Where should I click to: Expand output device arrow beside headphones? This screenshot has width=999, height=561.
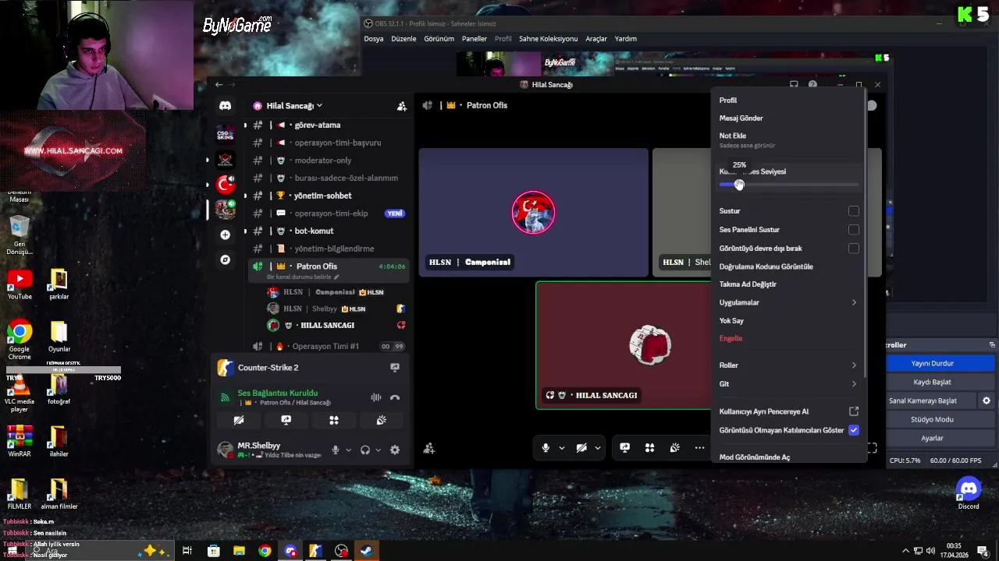click(x=378, y=450)
